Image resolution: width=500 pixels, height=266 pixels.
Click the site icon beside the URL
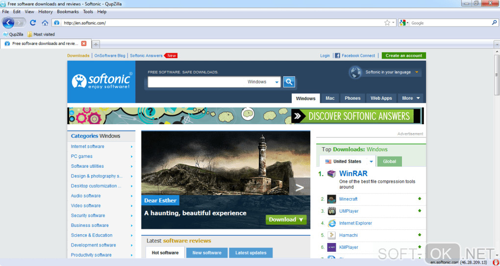tap(57, 23)
